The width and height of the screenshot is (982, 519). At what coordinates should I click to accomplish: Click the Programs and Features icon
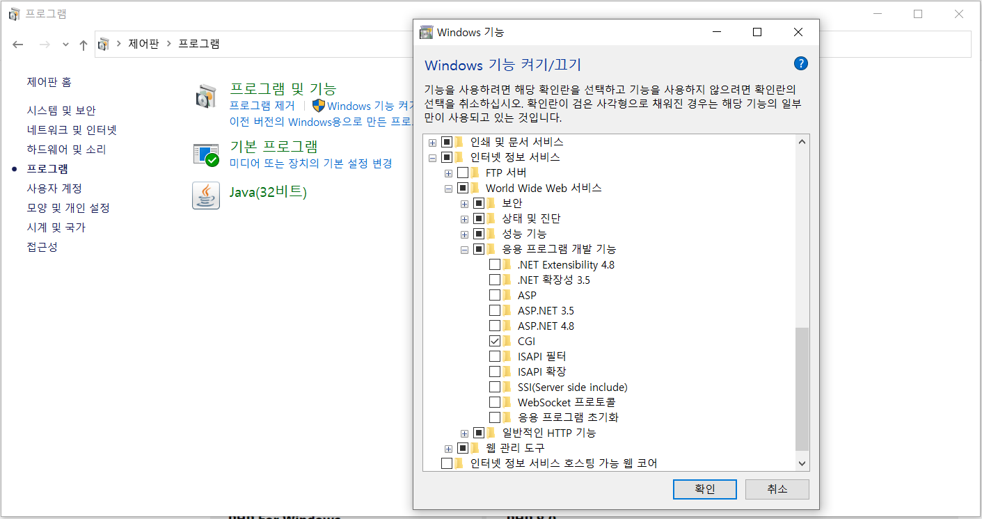[206, 97]
